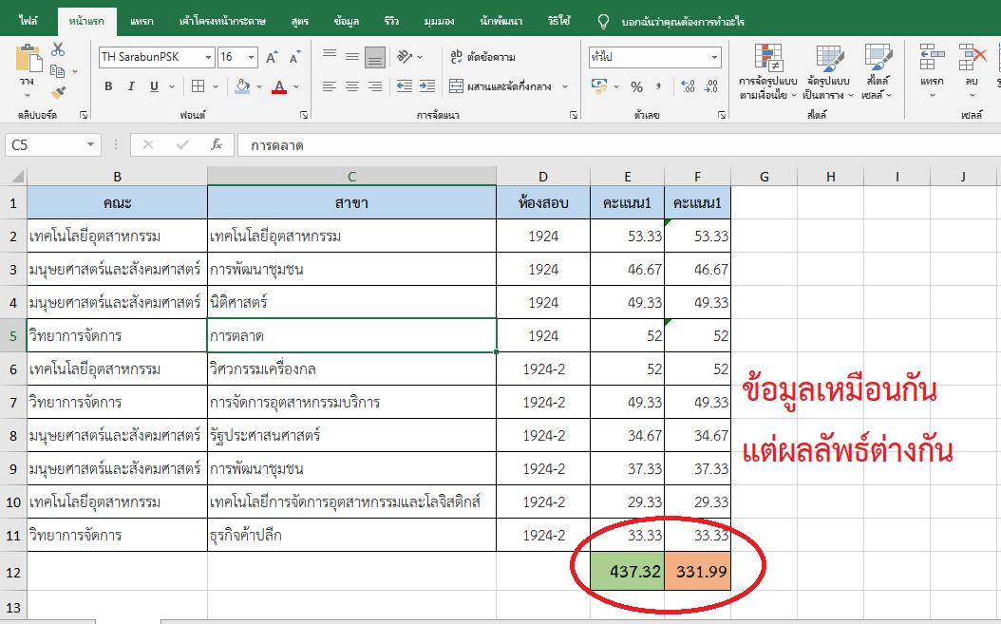The image size is (1001, 624).
Task: Click the Merge and Center button
Action: 500,86
